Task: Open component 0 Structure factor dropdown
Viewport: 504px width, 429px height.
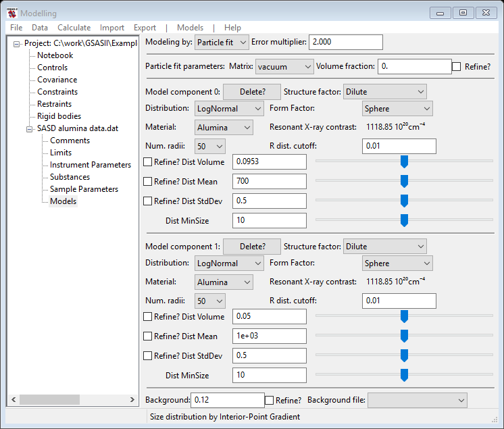Action: point(384,92)
